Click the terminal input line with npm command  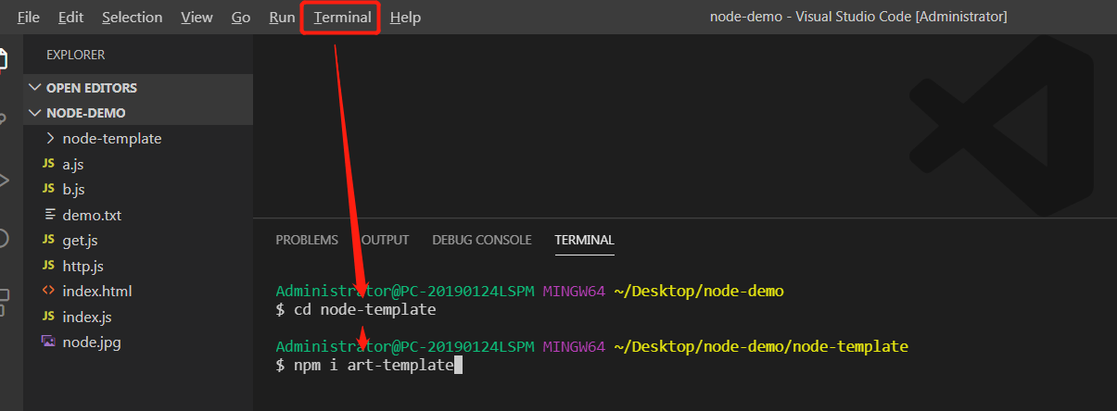pos(369,366)
